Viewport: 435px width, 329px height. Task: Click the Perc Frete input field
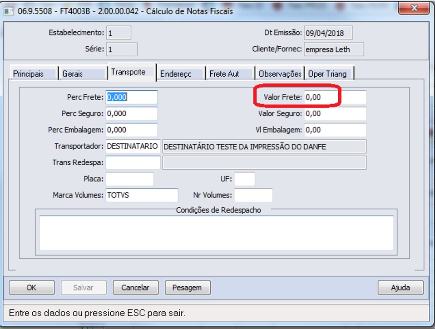tap(132, 97)
